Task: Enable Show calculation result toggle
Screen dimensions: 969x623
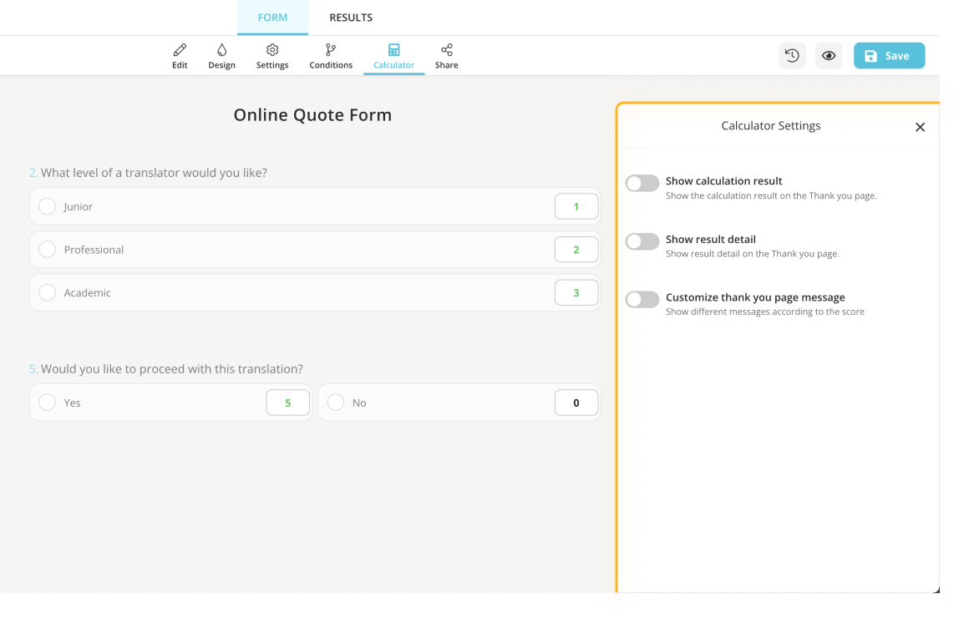Action: point(642,183)
